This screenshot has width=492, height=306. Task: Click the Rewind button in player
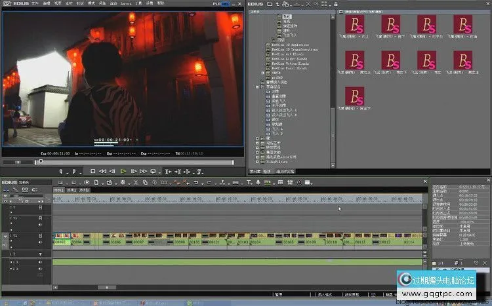point(103,171)
